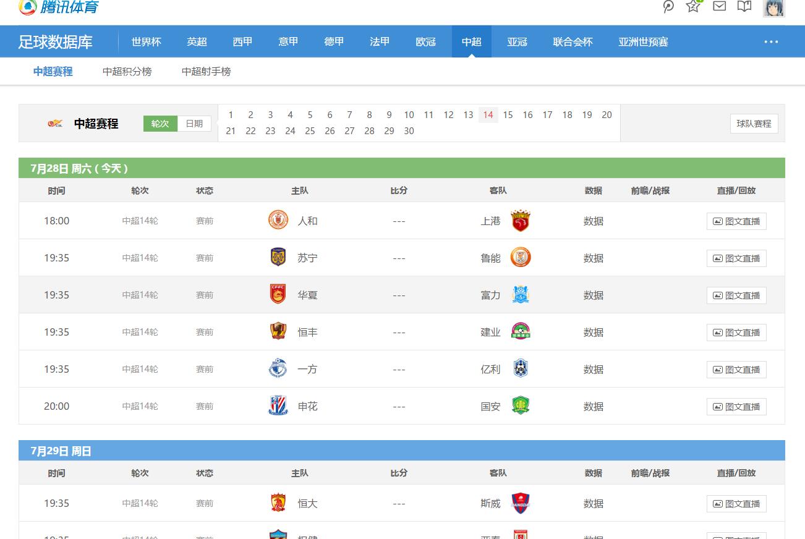The image size is (805, 539).
Task: Switch to the 中超积分榜 tab
Action: (127, 71)
